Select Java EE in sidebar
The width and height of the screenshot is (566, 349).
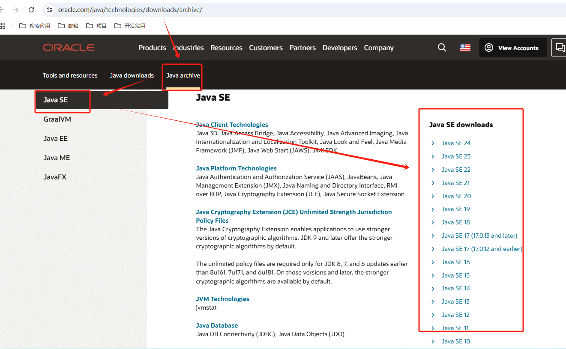[x=55, y=138]
